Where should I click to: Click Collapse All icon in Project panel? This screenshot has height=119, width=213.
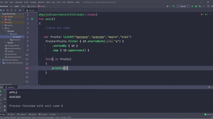15,10
